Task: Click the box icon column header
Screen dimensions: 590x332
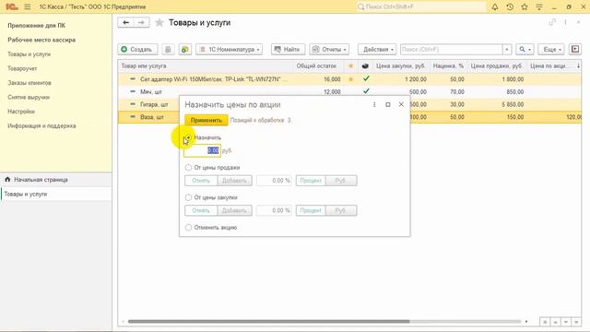Action: tap(365, 65)
